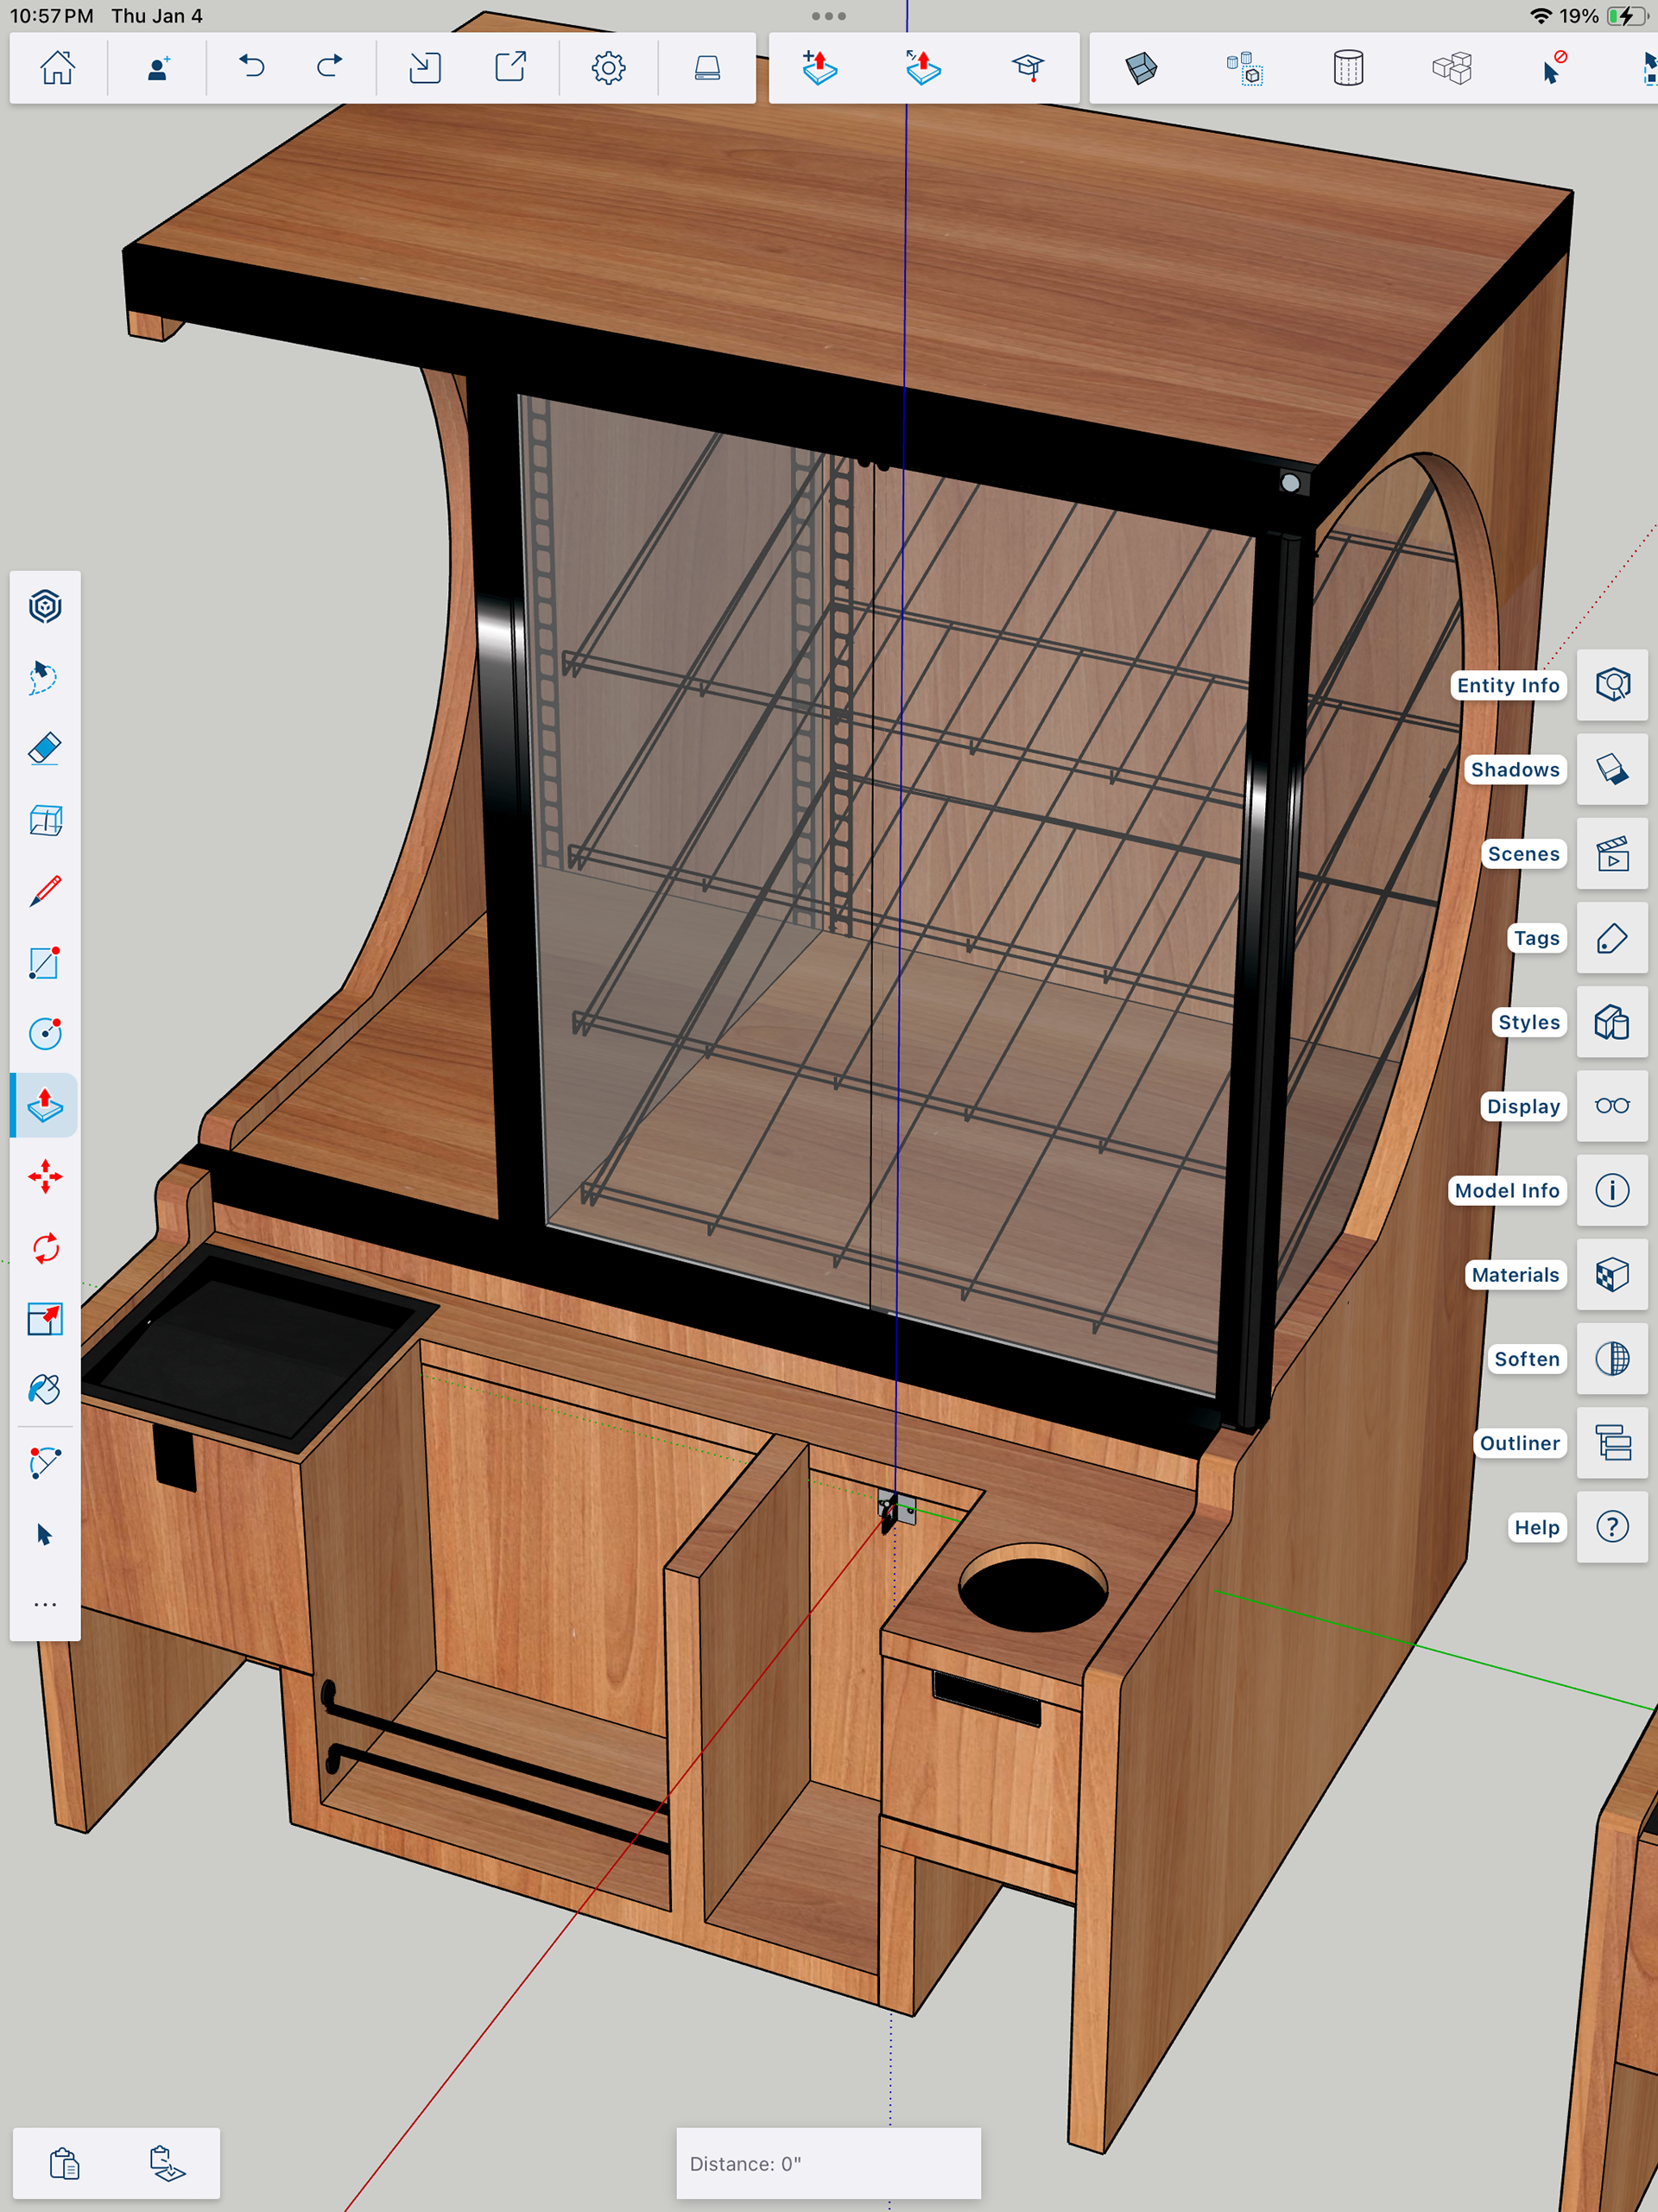Viewport: 1658px width, 2212px height.
Task: Open the Scenes panel
Action: point(1611,854)
